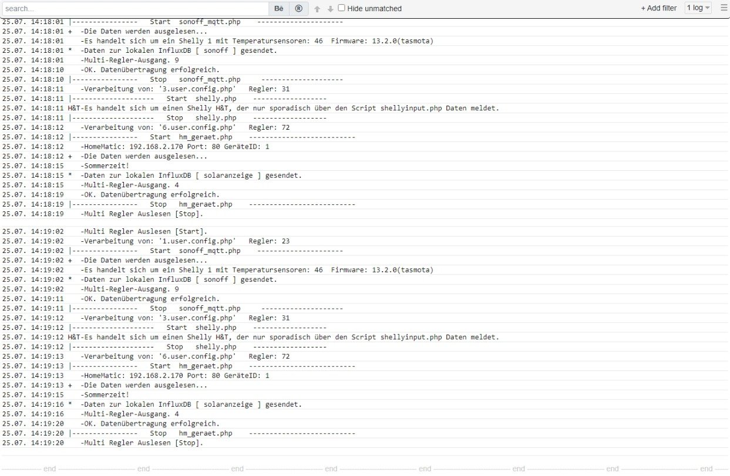Select the 14:18:12 HomeMatic 192.168.2.170 line
This screenshot has height=476, width=730.
click(x=175, y=146)
